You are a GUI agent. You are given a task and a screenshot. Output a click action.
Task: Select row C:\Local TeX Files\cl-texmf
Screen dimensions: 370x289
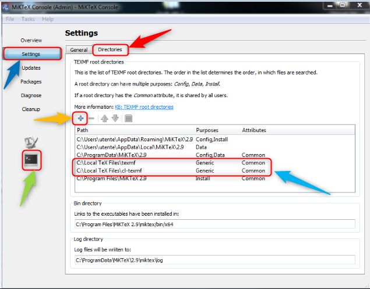click(215, 170)
